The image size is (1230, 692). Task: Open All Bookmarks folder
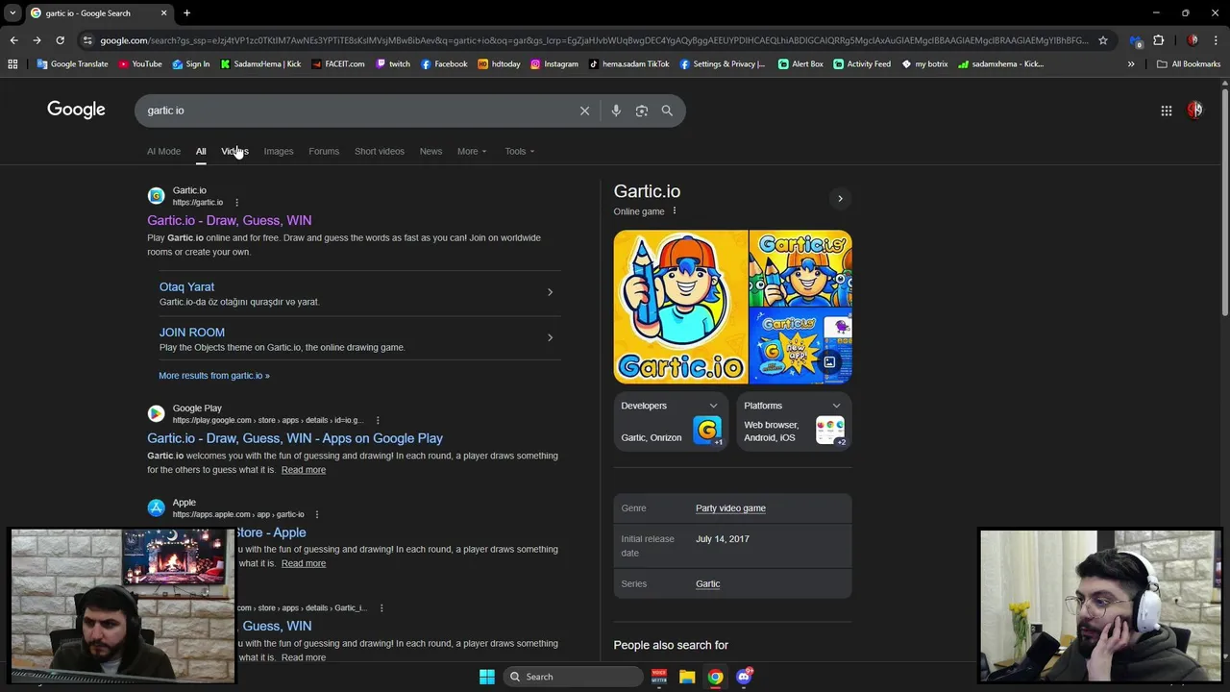(x=1189, y=64)
